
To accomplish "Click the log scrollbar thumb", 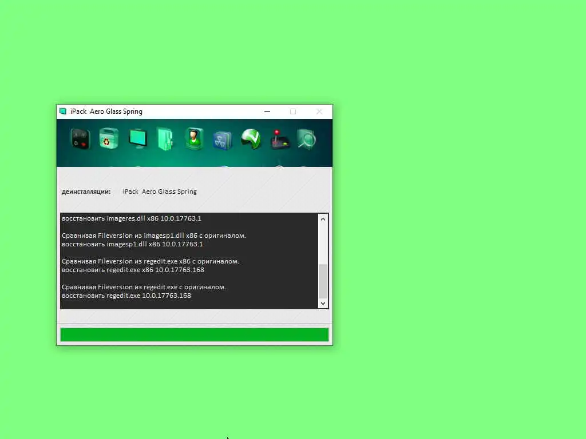I will click(x=323, y=281).
